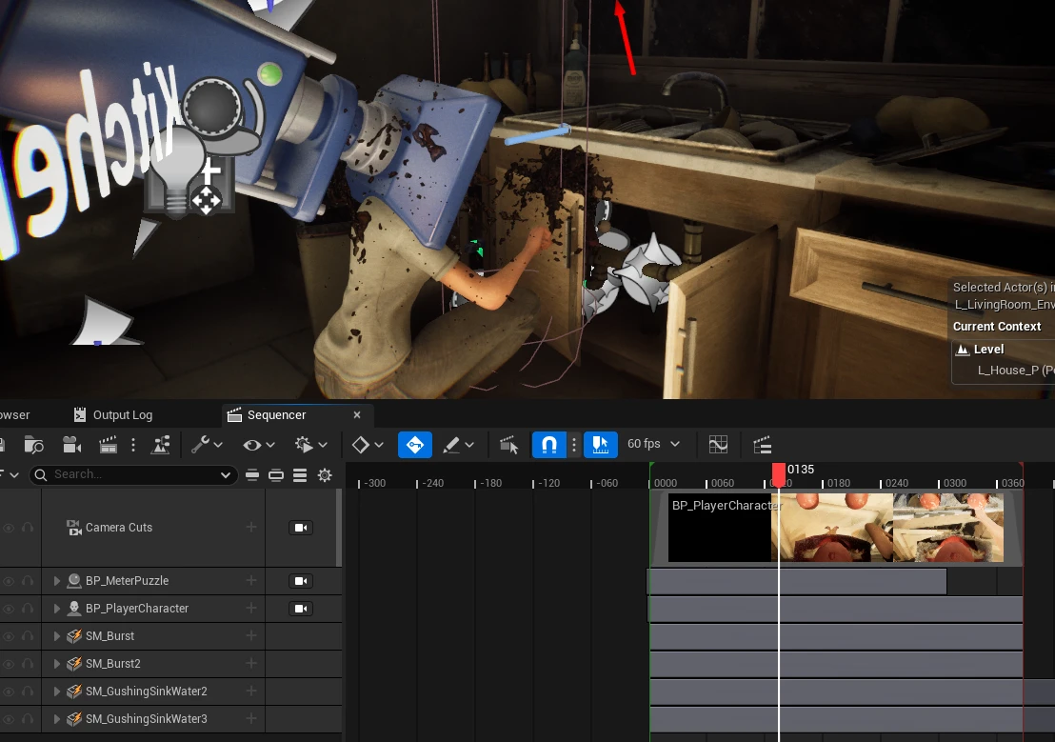
Task: Add a section to Camera Cuts with plus
Action: click(251, 528)
